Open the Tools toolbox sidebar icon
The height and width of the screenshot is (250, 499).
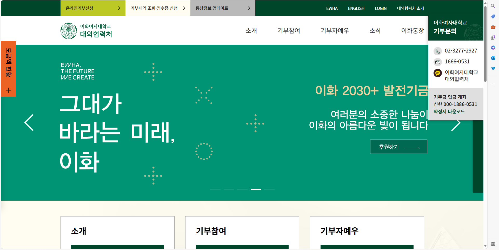pyautogui.click(x=493, y=27)
